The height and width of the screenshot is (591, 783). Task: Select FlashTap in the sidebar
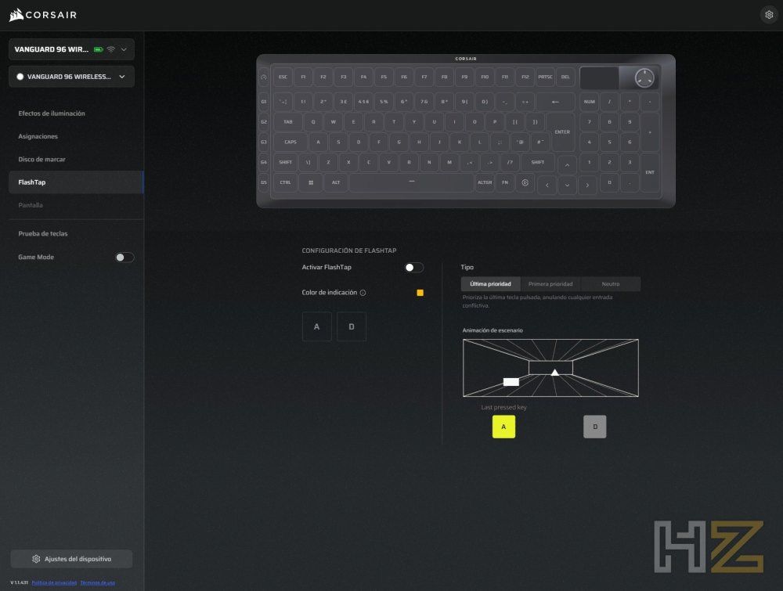point(76,182)
